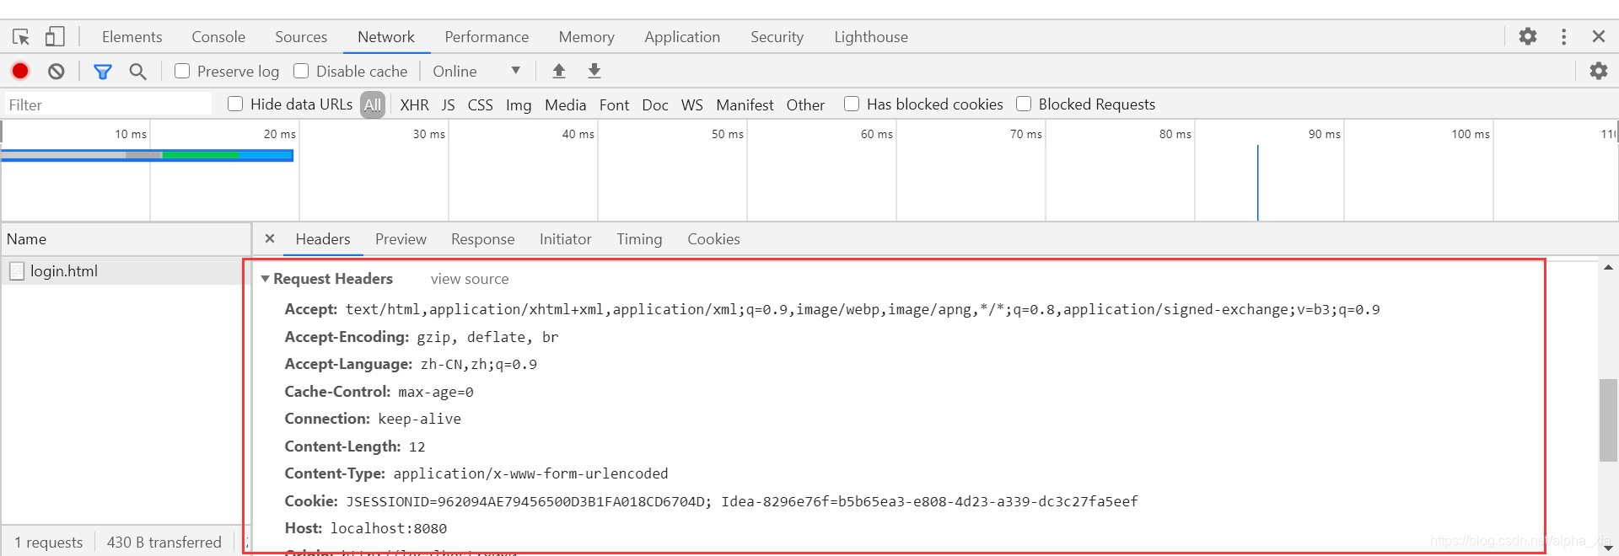Export HAR file with download arrow
Screen dimensions: 1619x556
(x=594, y=71)
